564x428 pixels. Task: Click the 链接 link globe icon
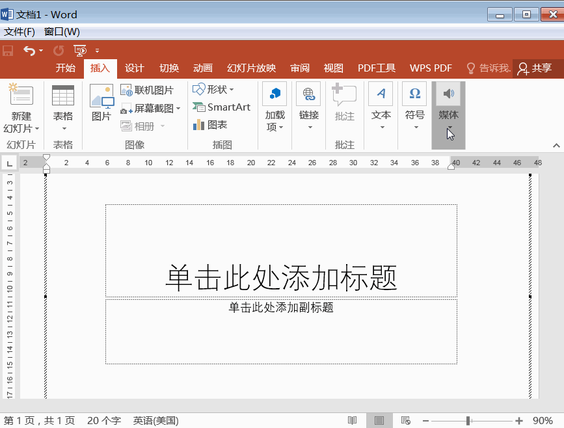click(308, 94)
